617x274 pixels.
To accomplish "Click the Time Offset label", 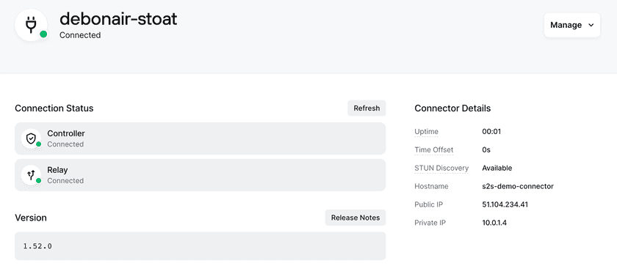I will (x=433, y=150).
